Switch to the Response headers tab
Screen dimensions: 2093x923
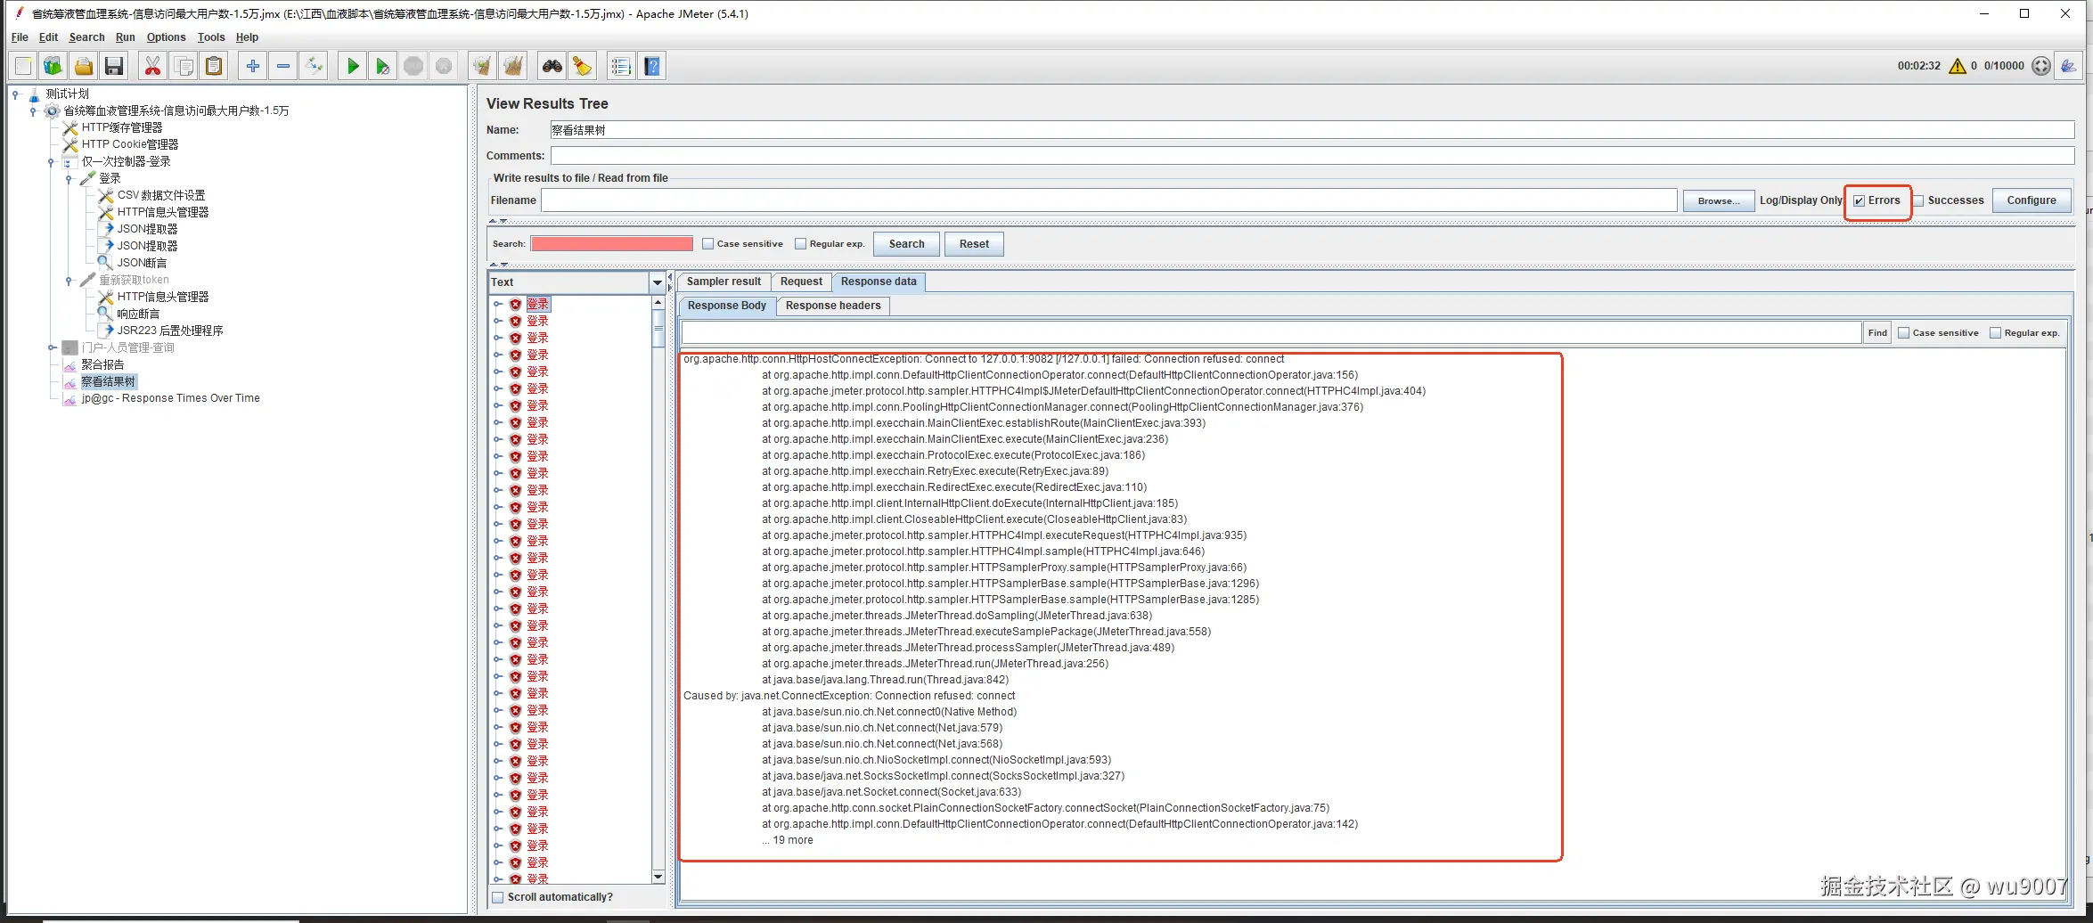(833, 306)
